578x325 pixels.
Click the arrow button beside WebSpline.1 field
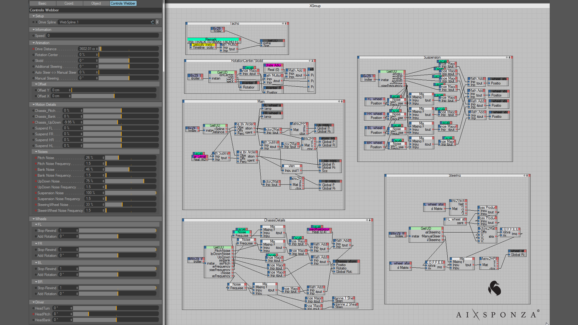coord(157,22)
